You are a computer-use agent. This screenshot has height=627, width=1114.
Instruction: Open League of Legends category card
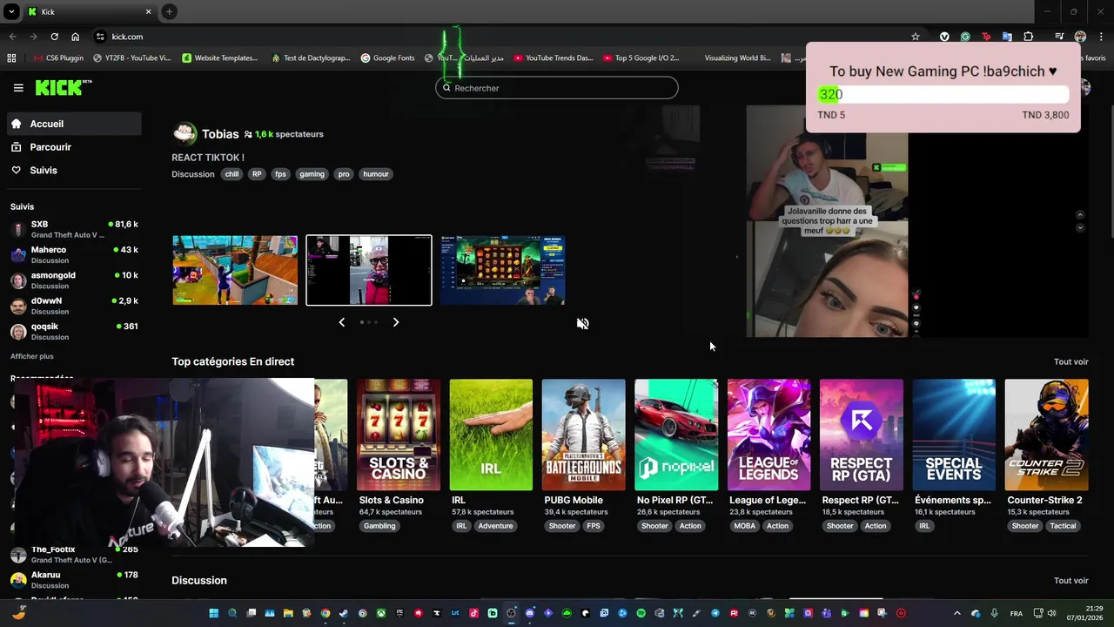pyautogui.click(x=768, y=435)
